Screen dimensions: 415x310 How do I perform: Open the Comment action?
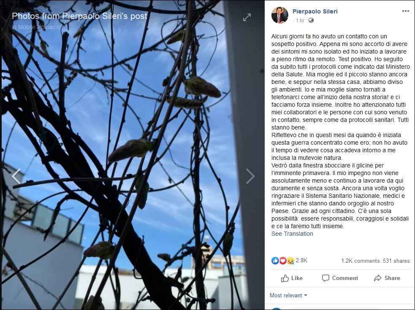pyautogui.click(x=340, y=278)
